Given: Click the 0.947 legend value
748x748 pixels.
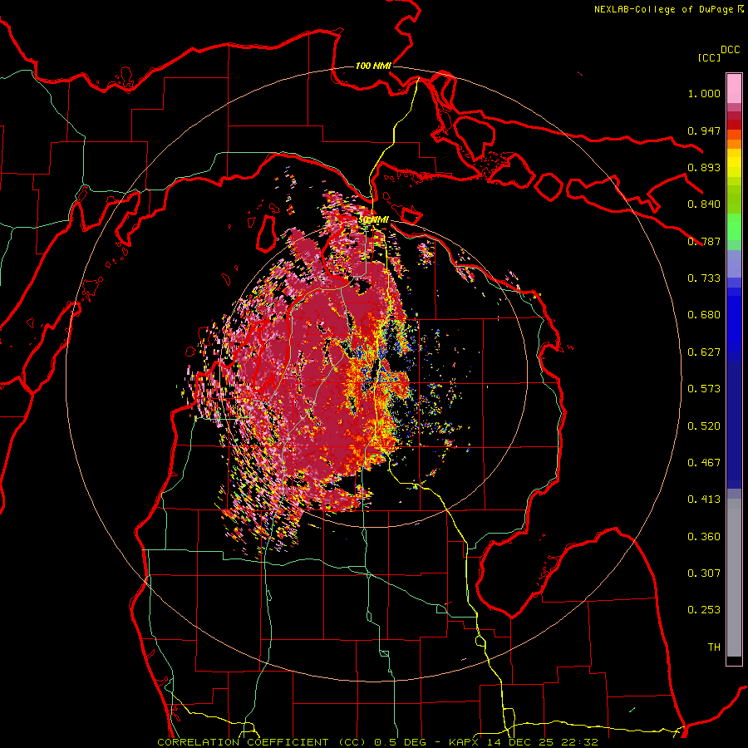Looking at the screenshot, I should (x=704, y=130).
